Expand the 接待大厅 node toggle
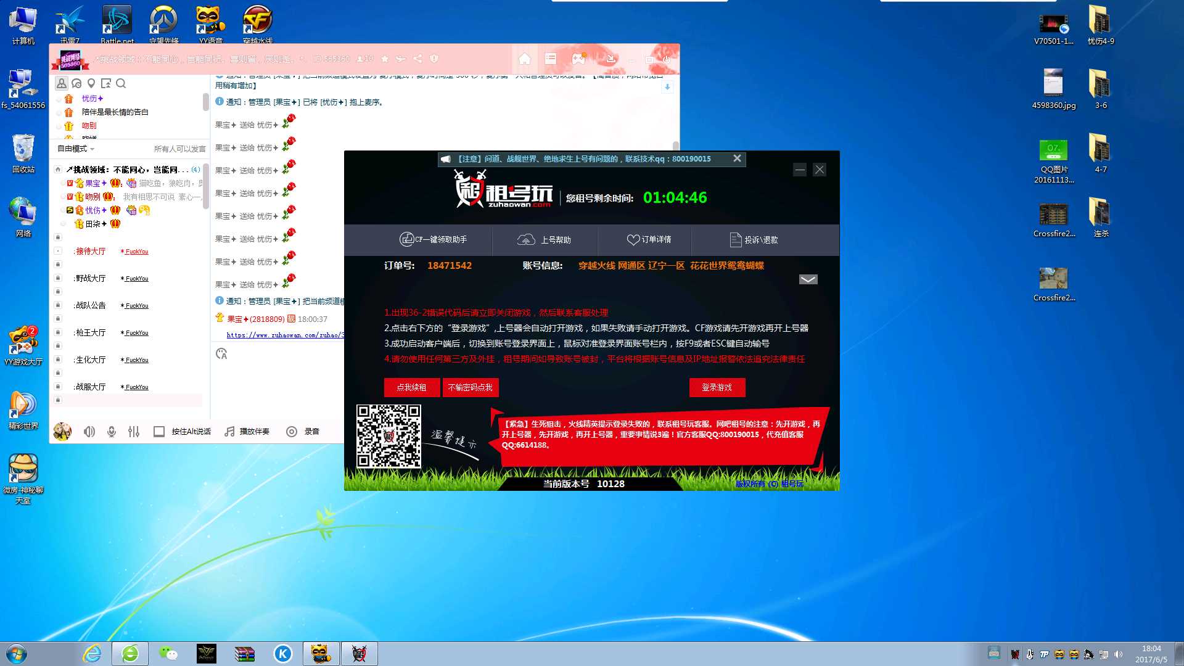Image resolution: width=1184 pixels, height=666 pixels. click(x=58, y=251)
